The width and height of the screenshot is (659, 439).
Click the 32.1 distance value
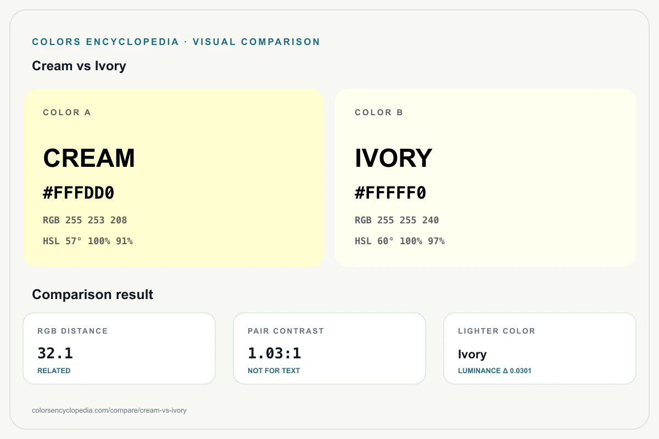pyautogui.click(x=55, y=353)
